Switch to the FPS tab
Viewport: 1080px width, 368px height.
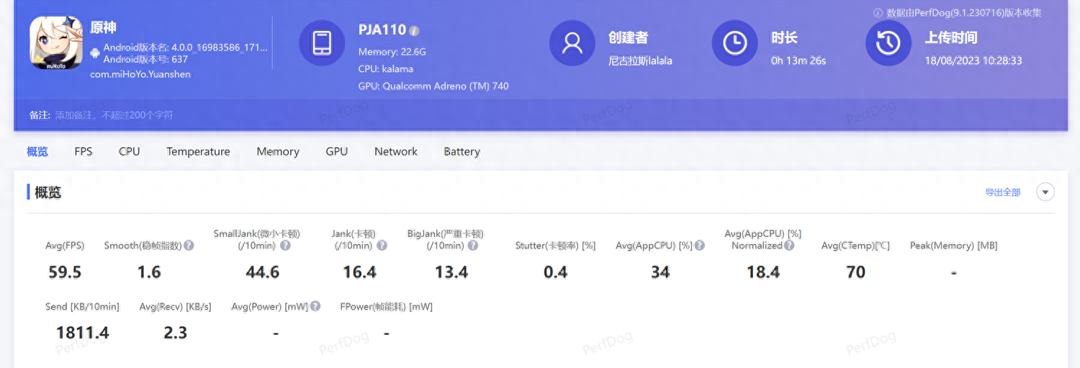tap(84, 151)
